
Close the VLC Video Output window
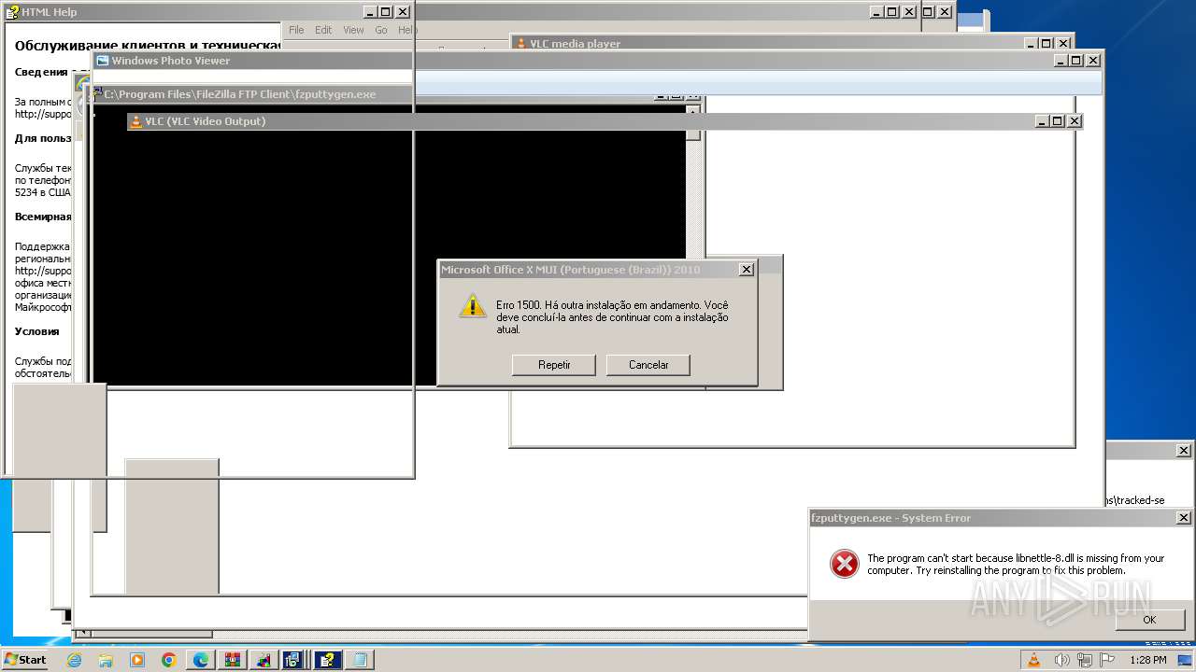click(1075, 121)
